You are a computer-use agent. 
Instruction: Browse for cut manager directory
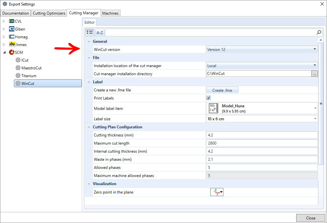(314, 74)
